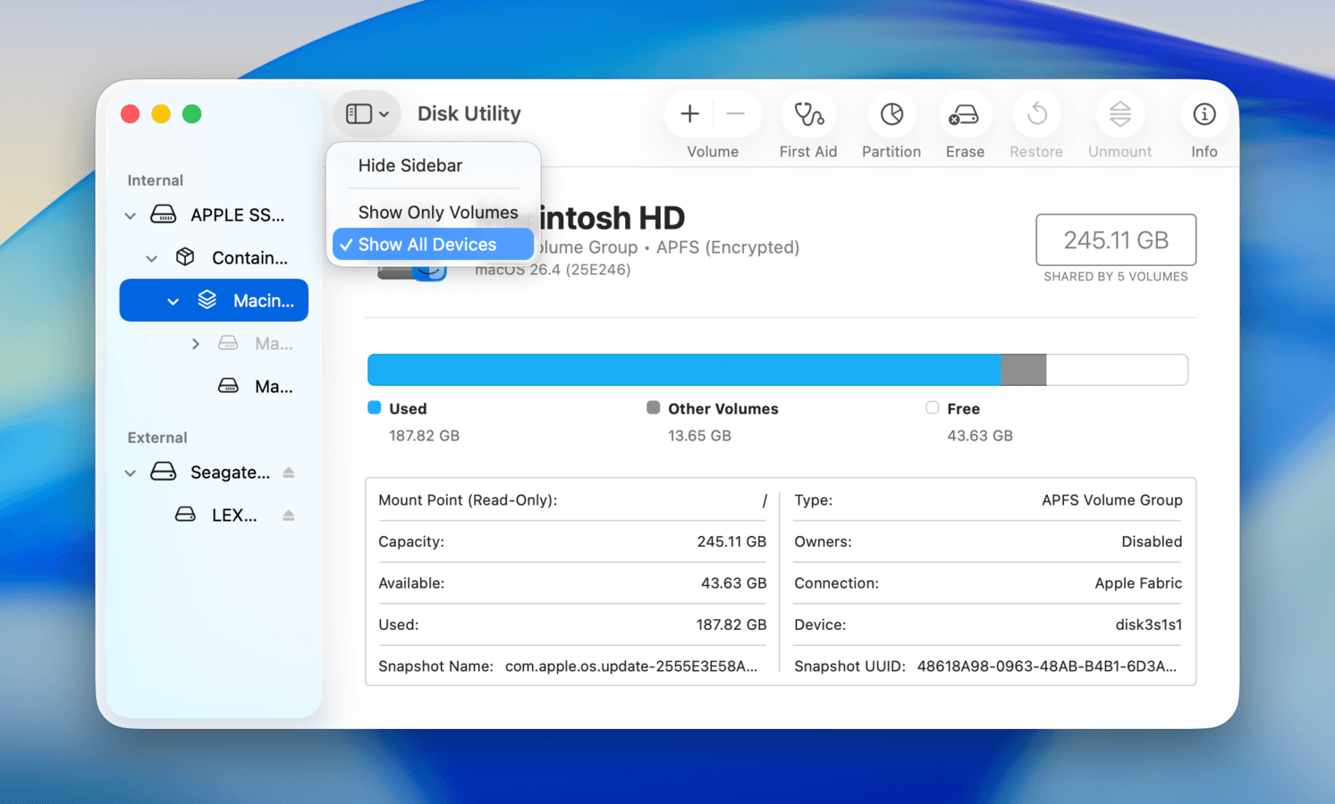Remove volume using the minus button
The height and width of the screenshot is (804, 1335).
click(736, 114)
